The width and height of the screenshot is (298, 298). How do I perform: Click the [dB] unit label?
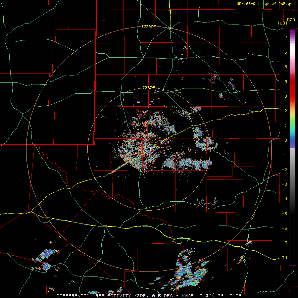(x=283, y=23)
